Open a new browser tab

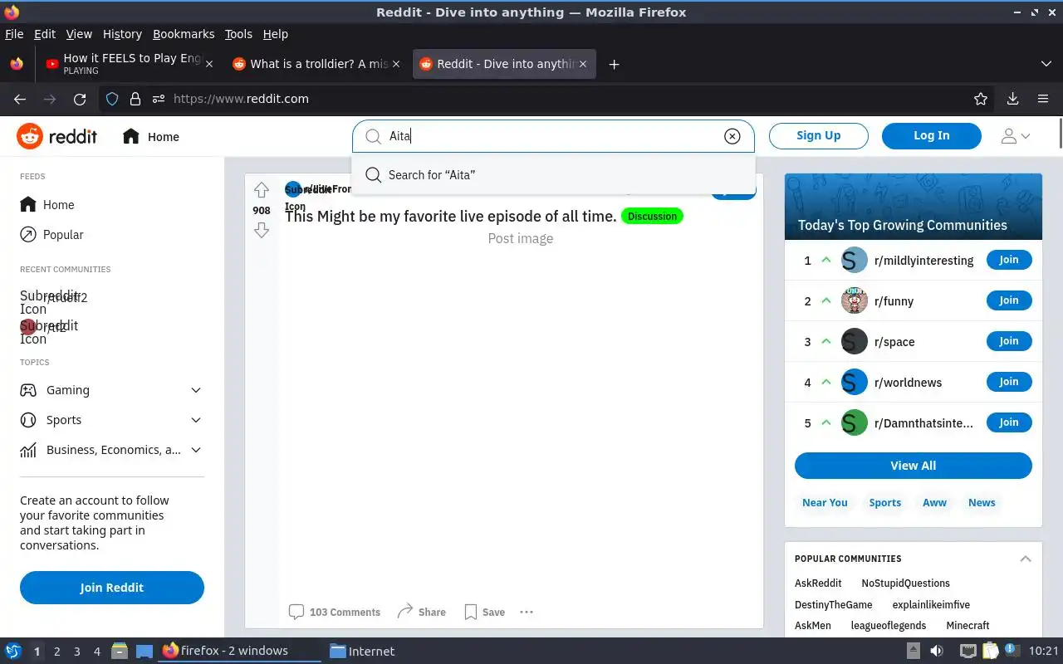click(x=614, y=64)
